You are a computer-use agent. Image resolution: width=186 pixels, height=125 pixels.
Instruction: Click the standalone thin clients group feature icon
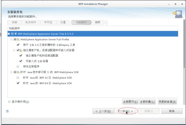click(x=21, y=50)
